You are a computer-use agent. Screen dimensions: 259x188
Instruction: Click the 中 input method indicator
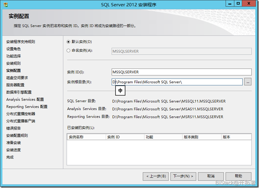[120, 90]
